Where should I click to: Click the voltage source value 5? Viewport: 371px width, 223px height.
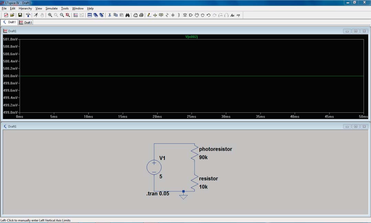tap(161, 176)
